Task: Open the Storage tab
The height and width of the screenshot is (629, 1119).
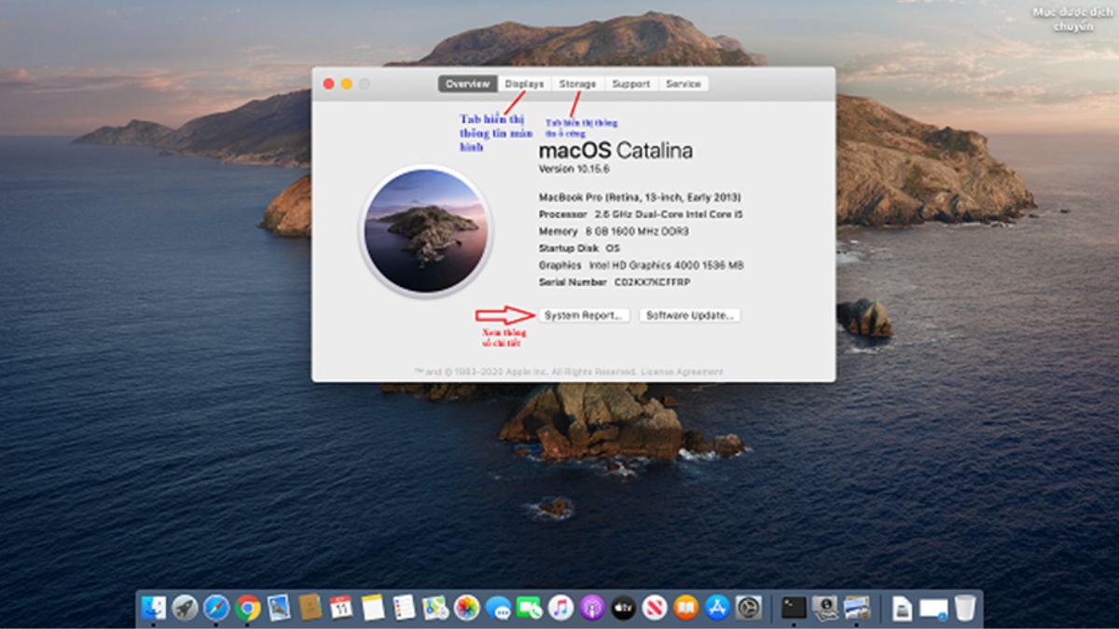Action: [577, 84]
